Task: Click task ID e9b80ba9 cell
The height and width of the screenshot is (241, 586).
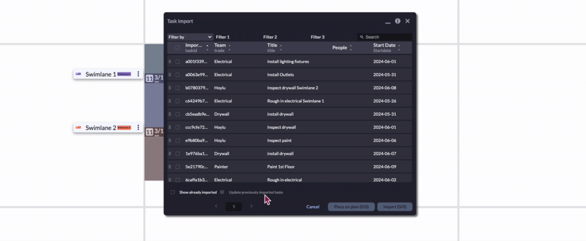Action: [196, 140]
